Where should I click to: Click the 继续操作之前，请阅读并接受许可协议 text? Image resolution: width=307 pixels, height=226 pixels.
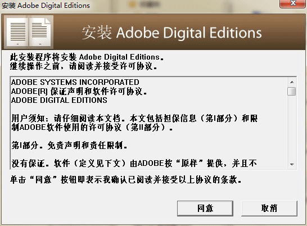point(84,66)
